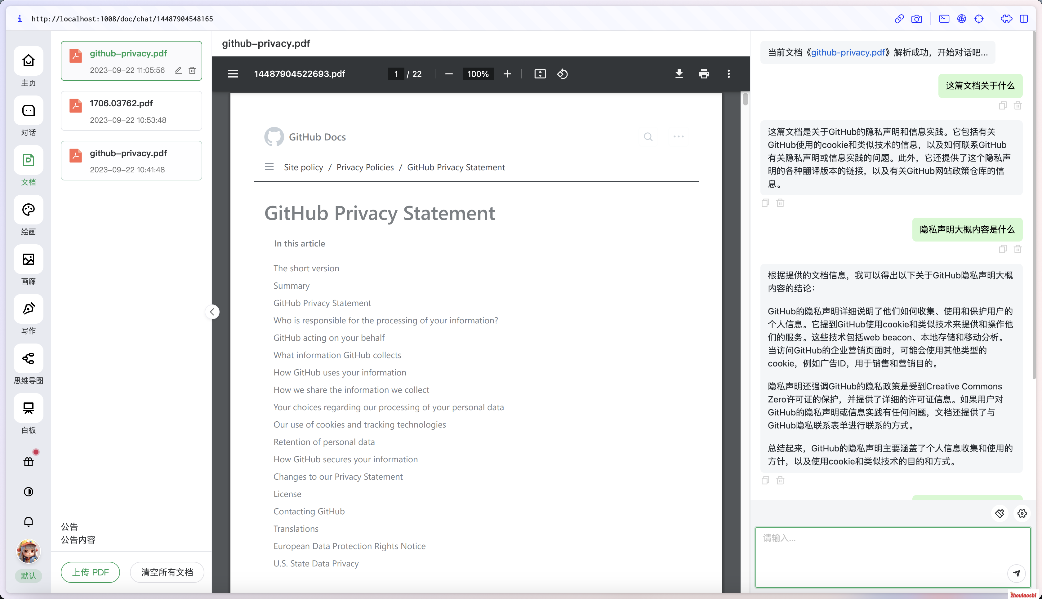This screenshot has width=1042, height=599.
Task: Open the Home (主页) sidebar icon
Action: coord(29,61)
